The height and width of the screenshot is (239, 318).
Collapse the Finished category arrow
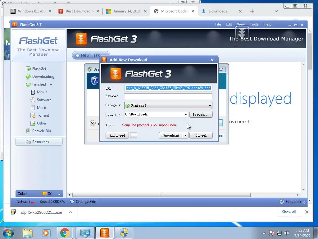(51, 85)
